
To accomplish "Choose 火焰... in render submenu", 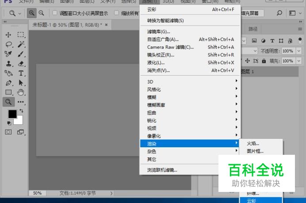I will pyautogui.click(x=261, y=143).
